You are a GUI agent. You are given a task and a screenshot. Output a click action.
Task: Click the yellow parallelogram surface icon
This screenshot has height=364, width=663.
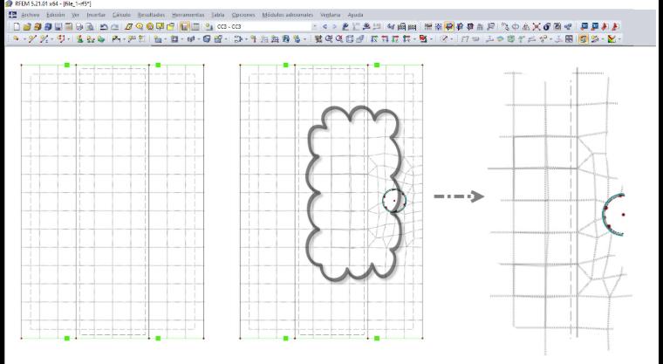pos(129,27)
